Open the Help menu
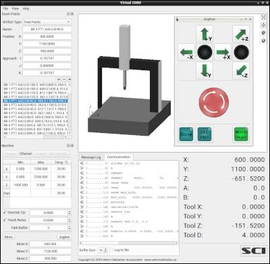 coord(26,9)
